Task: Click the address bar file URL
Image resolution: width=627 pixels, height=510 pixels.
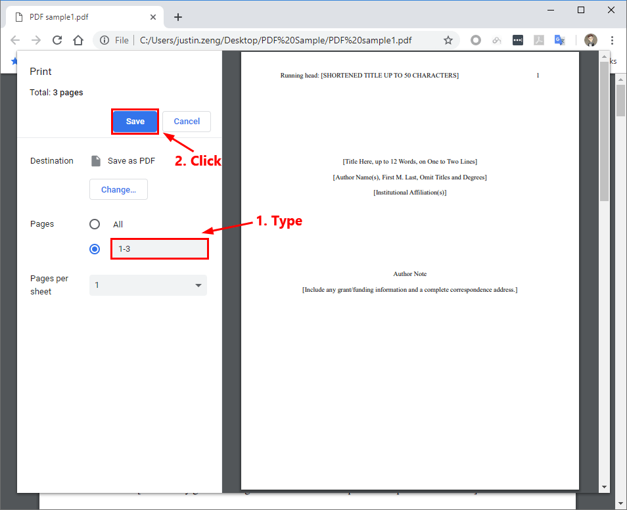Action: [275, 40]
